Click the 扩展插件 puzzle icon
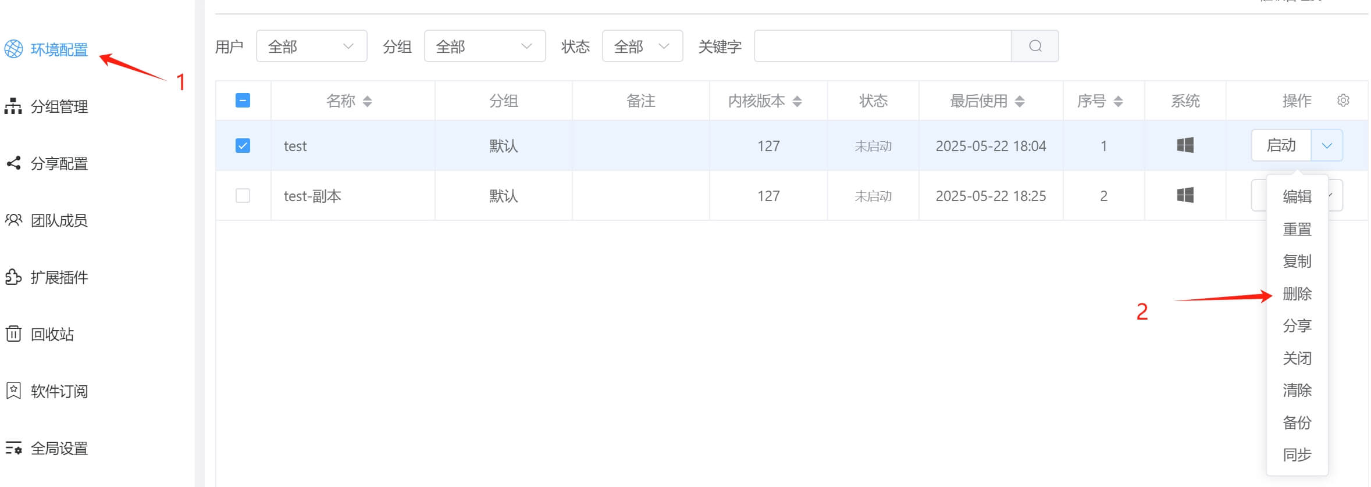Viewport: 1371px width, 487px height. 13,277
